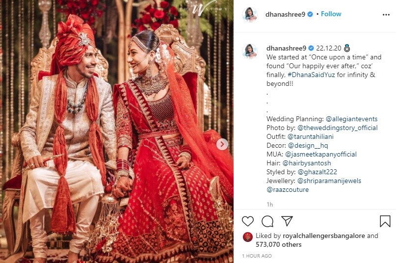Open the #DhanaSaidYuz hashtag
This screenshot has height=263, width=396.
pyautogui.click(x=311, y=75)
